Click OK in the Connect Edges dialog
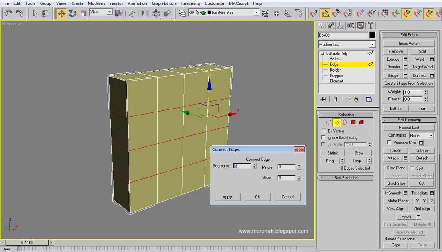Image resolution: width=442 pixels, height=252 pixels. pos(257,197)
